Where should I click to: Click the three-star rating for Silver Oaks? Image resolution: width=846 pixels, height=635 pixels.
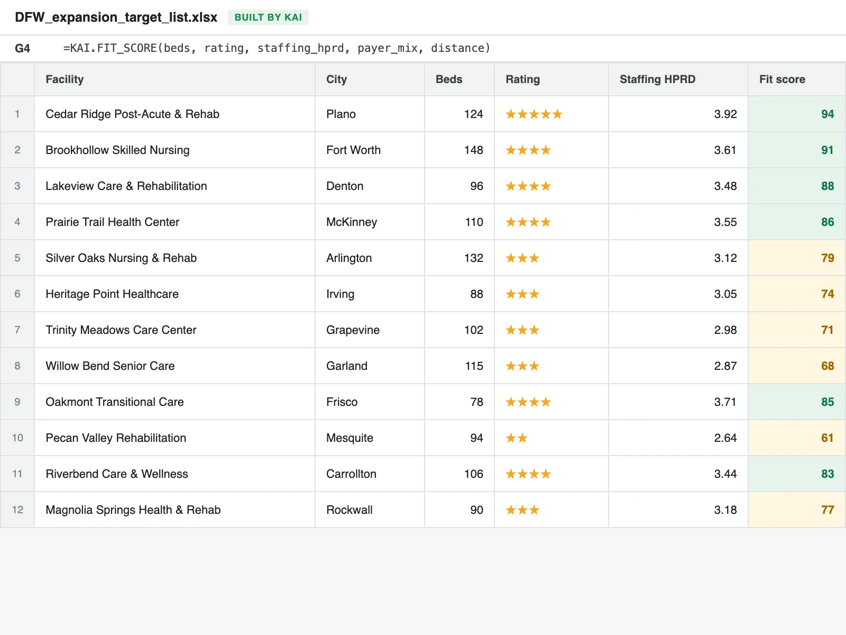click(522, 258)
